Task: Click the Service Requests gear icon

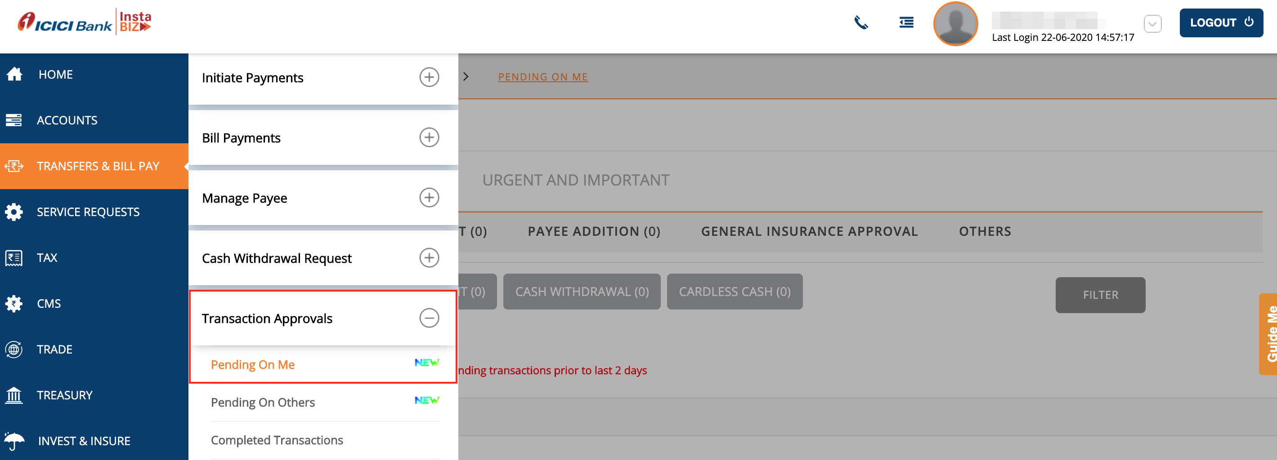Action: pos(14,212)
